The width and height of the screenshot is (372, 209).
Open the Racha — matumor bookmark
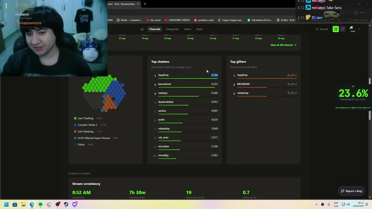pyautogui.click(x=129, y=20)
